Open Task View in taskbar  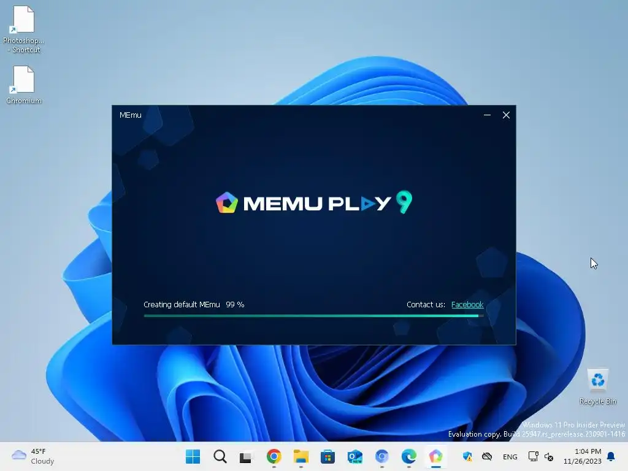247,456
